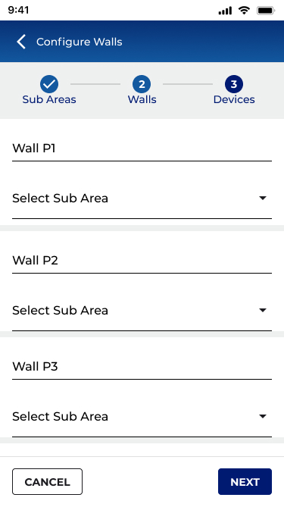Click the CANCEL button
This screenshot has height=507, width=284.
[x=47, y=481]
